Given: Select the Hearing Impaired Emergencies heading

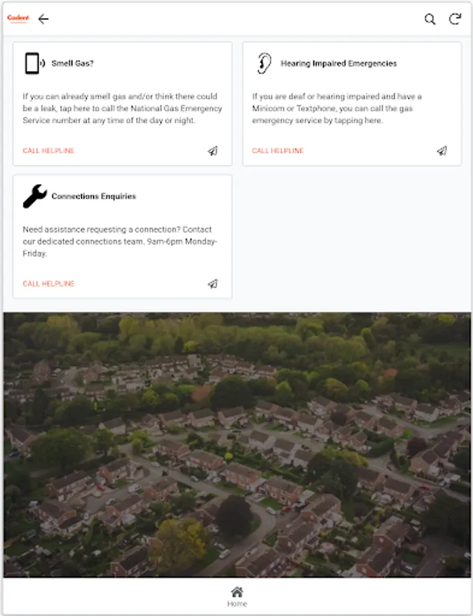Looking at the screenshot, I should [x=339, y=63].
